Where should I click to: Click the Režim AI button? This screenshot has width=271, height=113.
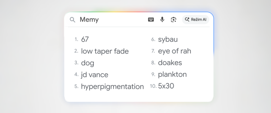pos(196,19)
